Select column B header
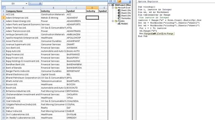The image size is (215, 120). tap(53, 8)
